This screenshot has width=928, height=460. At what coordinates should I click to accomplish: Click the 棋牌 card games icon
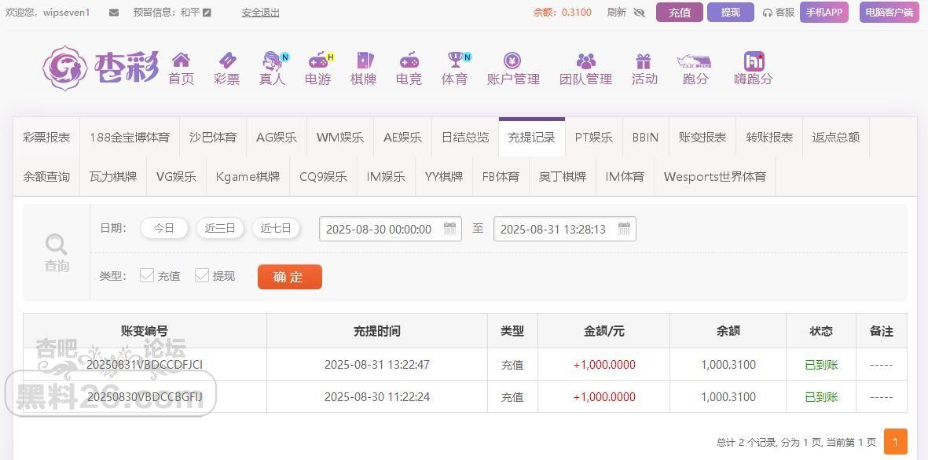(x=364, y=61)
